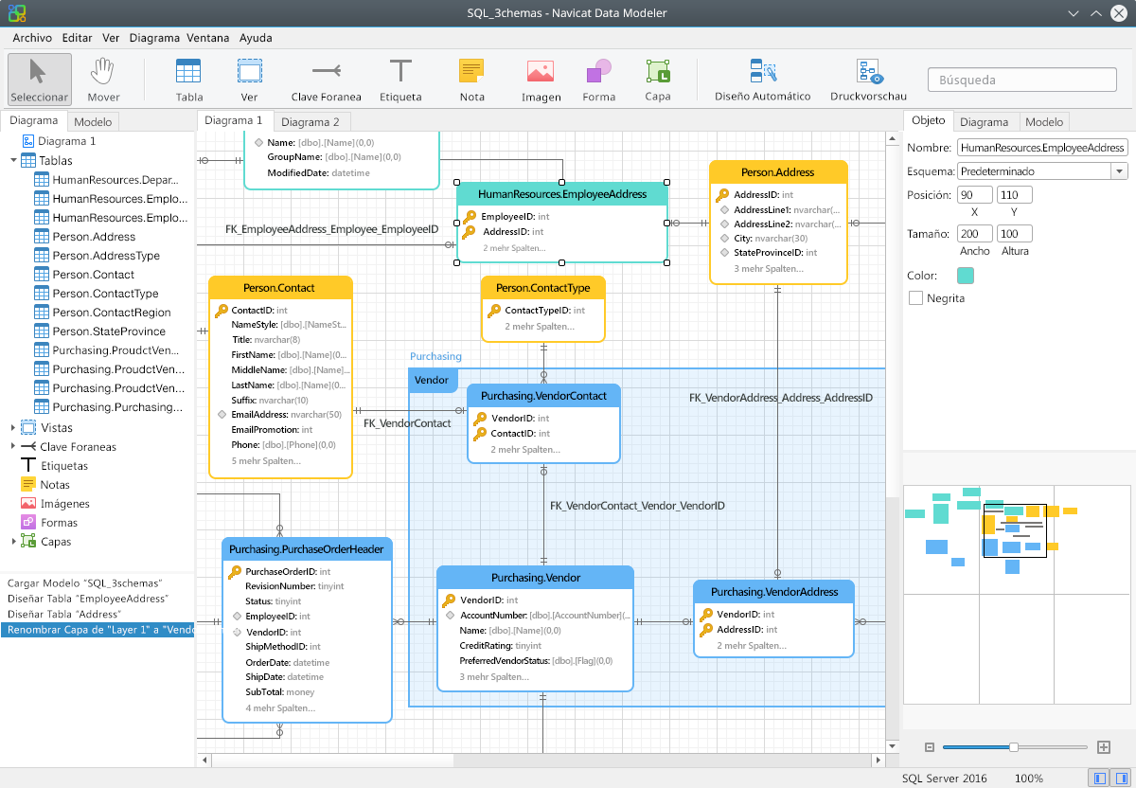Select the Forma drawing tool

(x=598, y=80)
